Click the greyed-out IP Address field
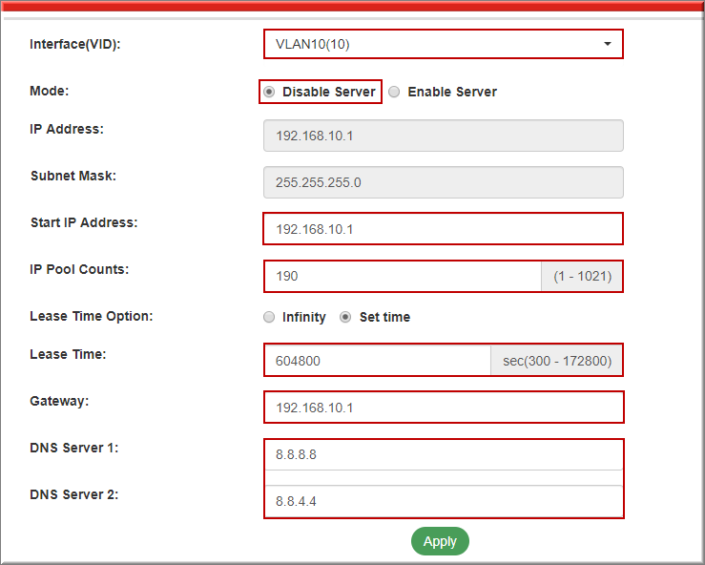705x565 pixels. pyautogui.click(x=443, y=136)
